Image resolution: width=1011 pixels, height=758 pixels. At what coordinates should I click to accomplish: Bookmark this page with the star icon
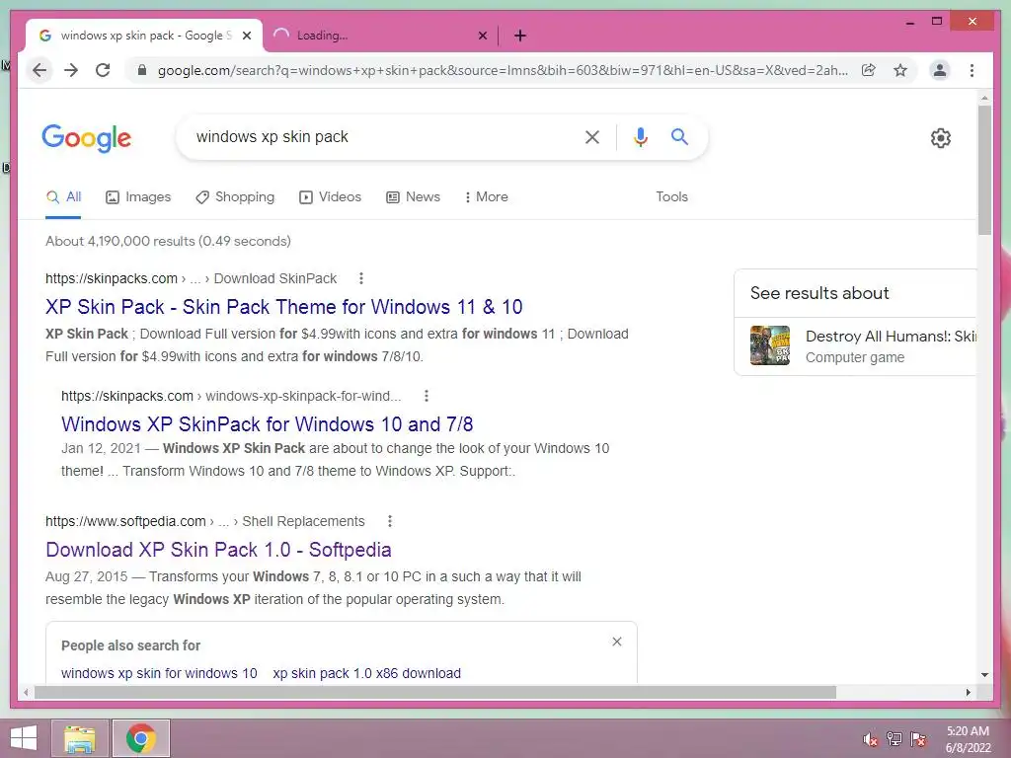click(900, 70)
